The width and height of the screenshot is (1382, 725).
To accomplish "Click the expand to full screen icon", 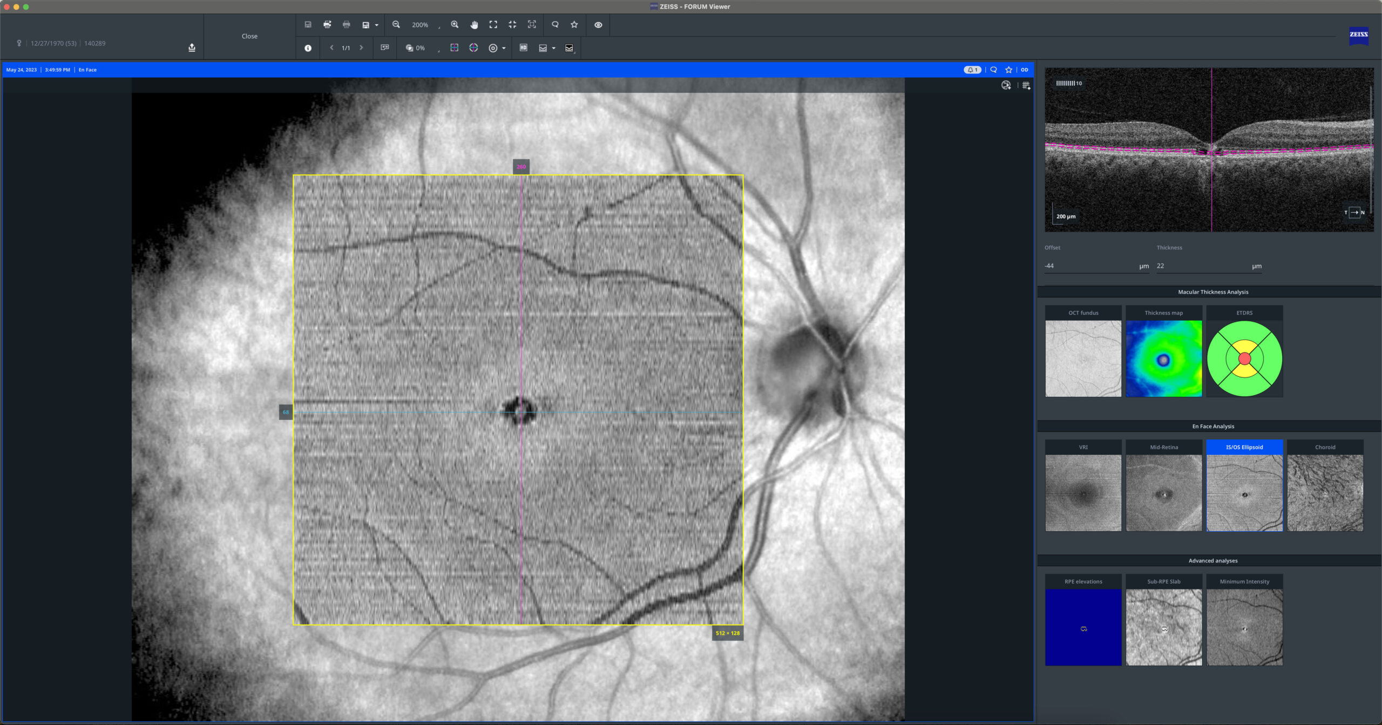I will point(493,25).
